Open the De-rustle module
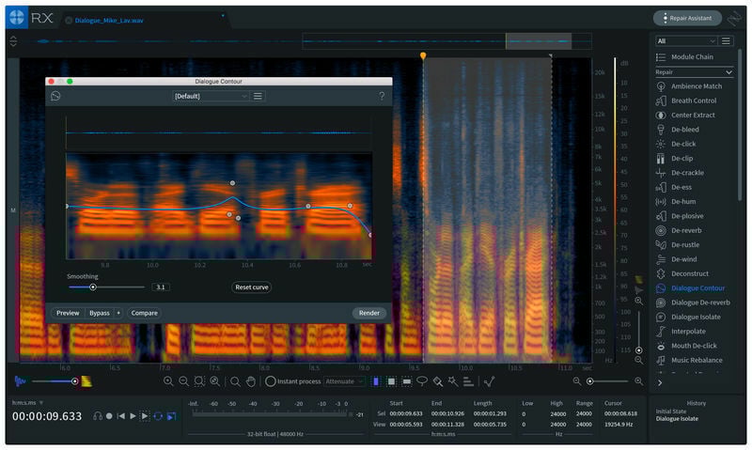This screenshot has height=450, width=752. (677, 244)
